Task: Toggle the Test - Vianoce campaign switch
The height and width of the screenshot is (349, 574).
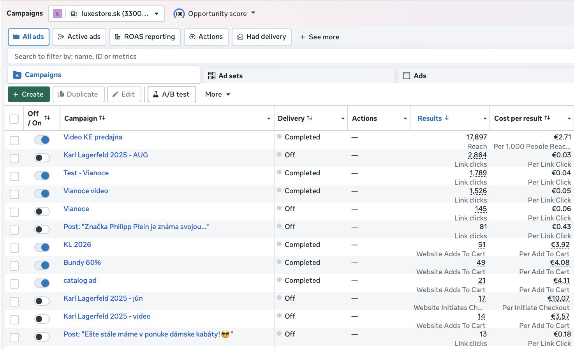Action: pos(42,176)
